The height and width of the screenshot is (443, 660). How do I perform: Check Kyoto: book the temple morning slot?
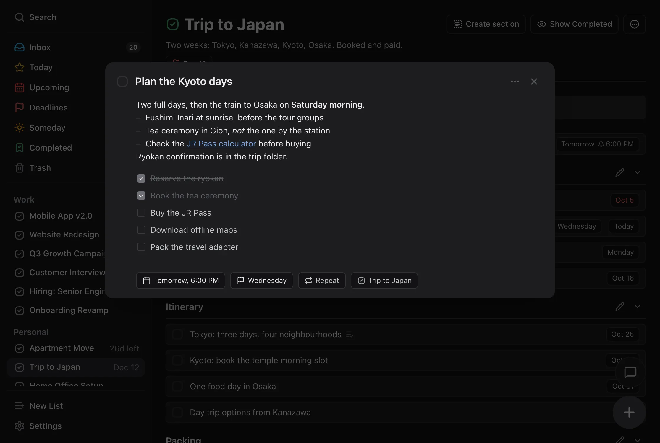pyautogui.click(x=177, y=360)
